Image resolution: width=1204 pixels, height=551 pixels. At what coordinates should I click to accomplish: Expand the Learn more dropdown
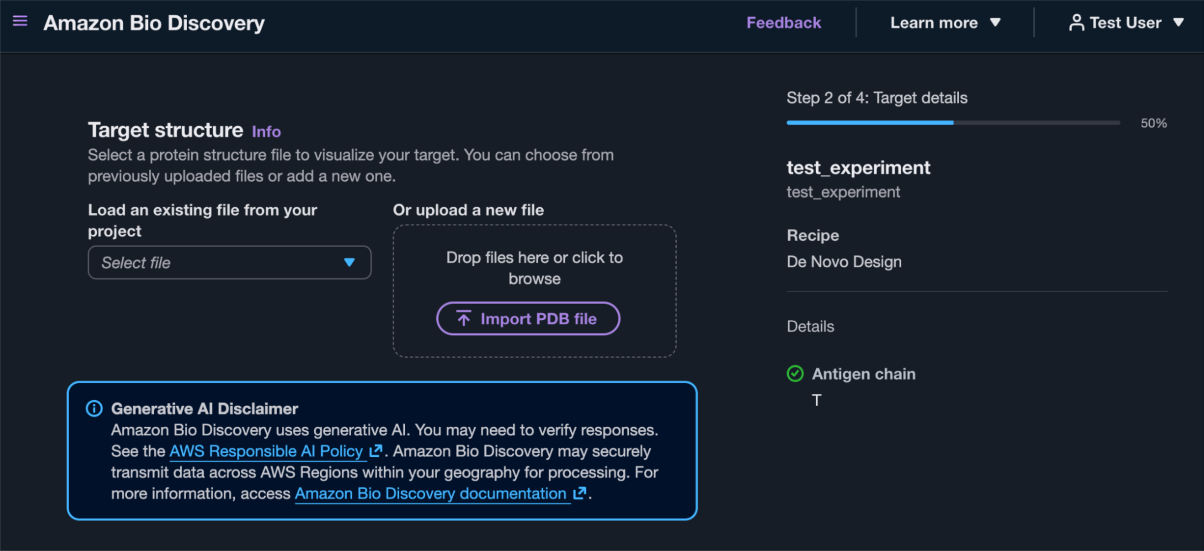[945, 23]
